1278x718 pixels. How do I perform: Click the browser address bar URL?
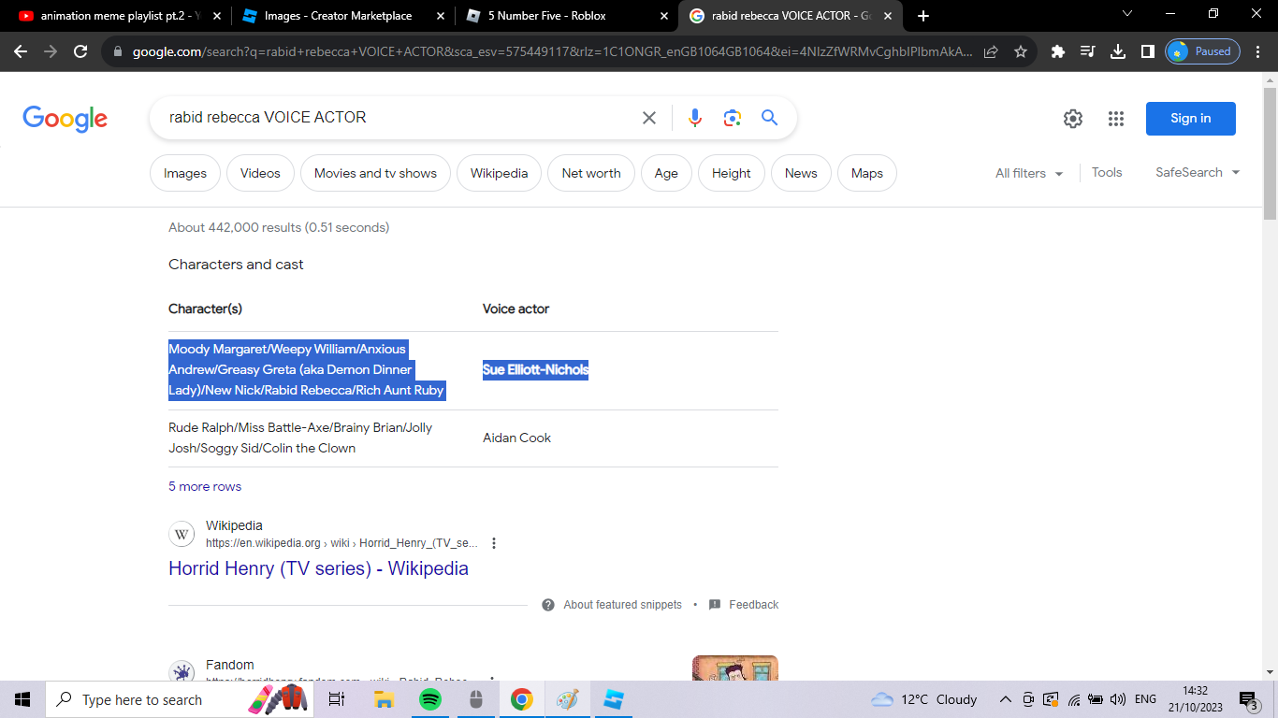[x=552, y=52]
